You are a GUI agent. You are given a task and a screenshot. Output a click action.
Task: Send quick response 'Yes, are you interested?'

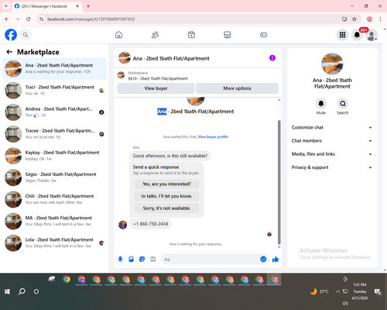click(166, 184)
